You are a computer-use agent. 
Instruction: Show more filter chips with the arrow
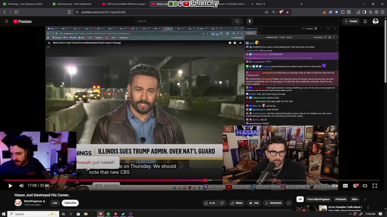pos(365,199)
